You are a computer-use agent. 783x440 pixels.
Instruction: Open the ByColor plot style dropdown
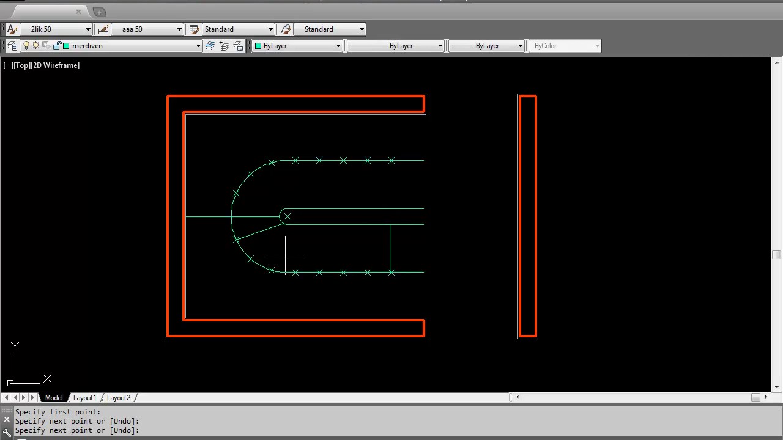pyautogui.click(x=596, y=46)
